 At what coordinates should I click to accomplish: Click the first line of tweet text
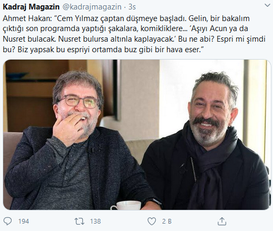point(126,18)
